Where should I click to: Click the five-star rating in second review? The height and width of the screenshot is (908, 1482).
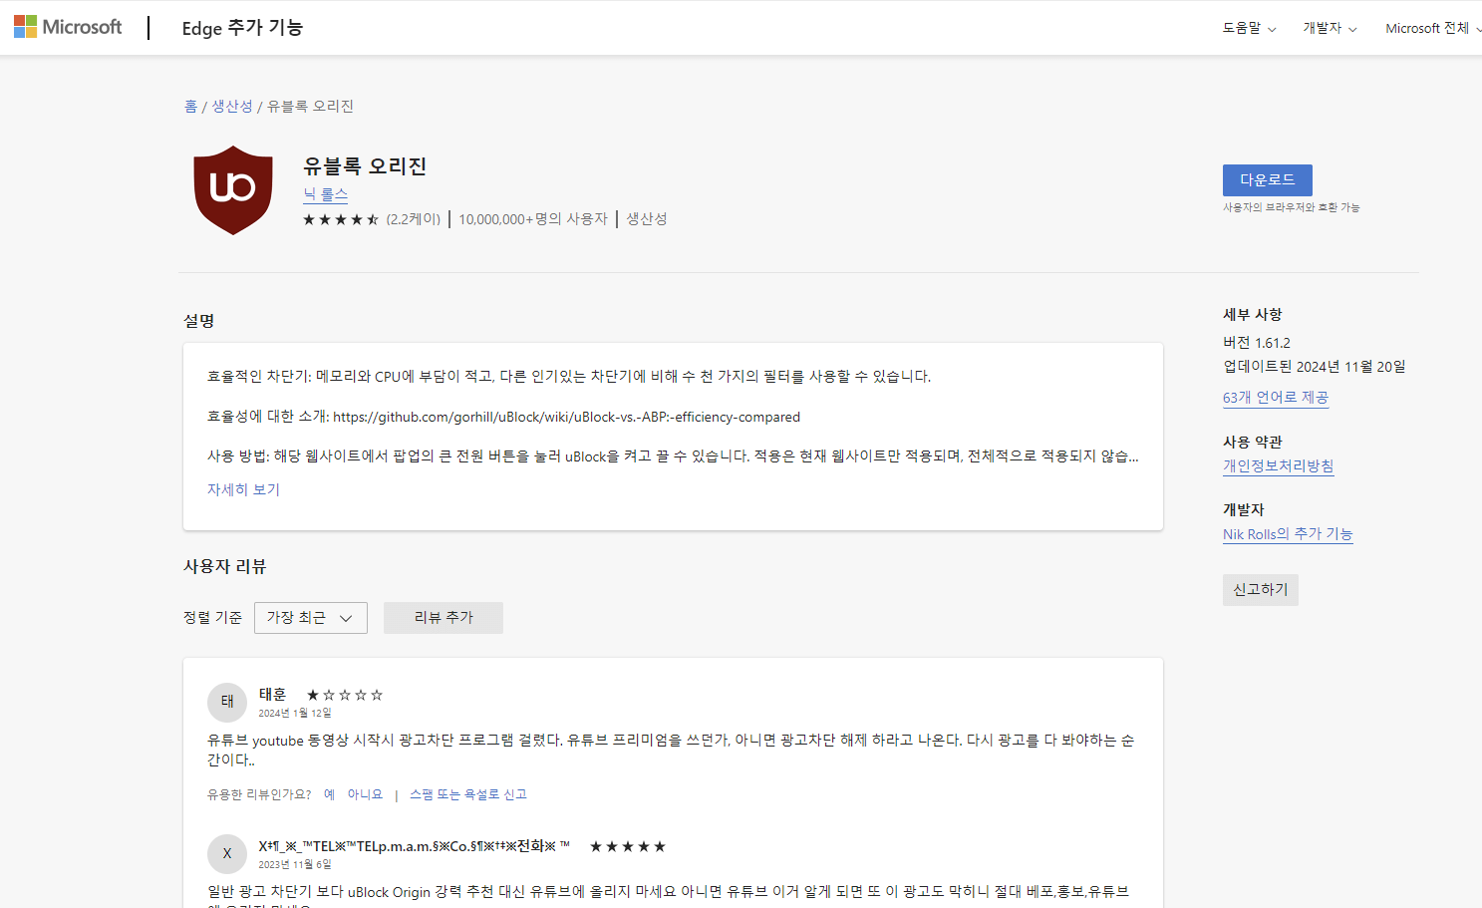click(x=627, y=846)
